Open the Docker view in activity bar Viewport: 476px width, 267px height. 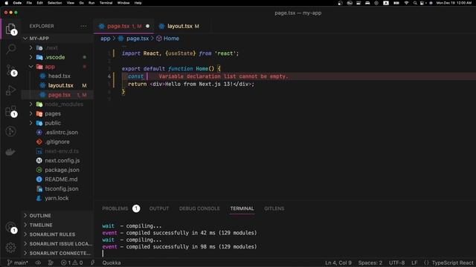(10, 151)
